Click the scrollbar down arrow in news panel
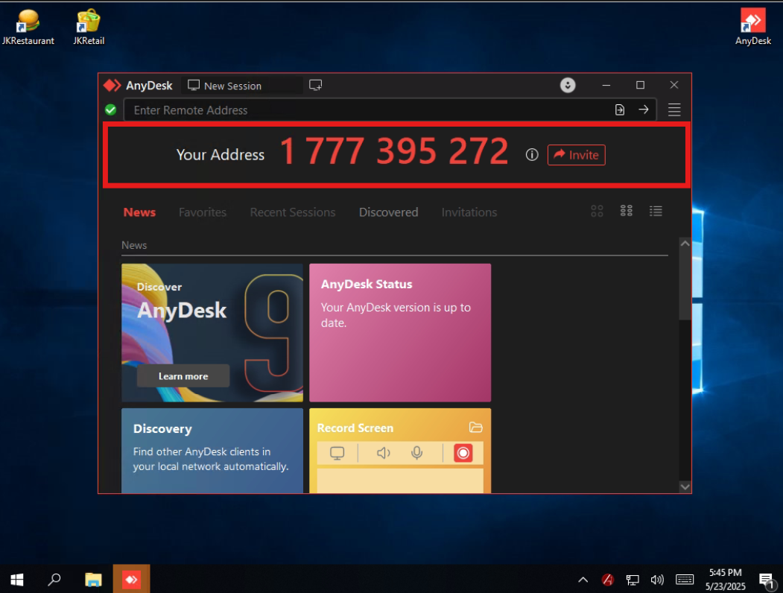The height and width of the screenshot is (593, 783). 685,486
